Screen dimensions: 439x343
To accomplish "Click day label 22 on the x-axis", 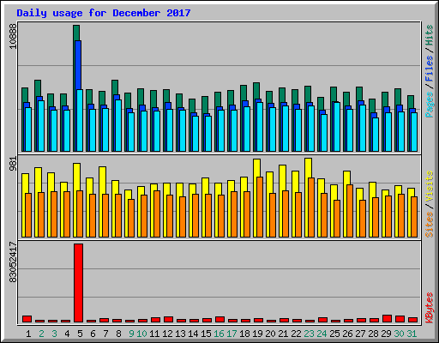I will click(x=296, y=334).
